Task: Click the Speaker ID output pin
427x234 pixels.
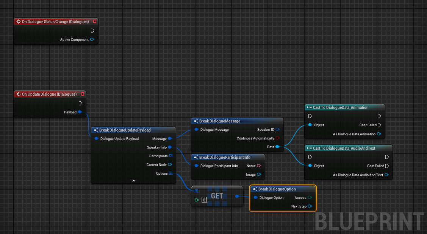Action: [x=278, y=129]
